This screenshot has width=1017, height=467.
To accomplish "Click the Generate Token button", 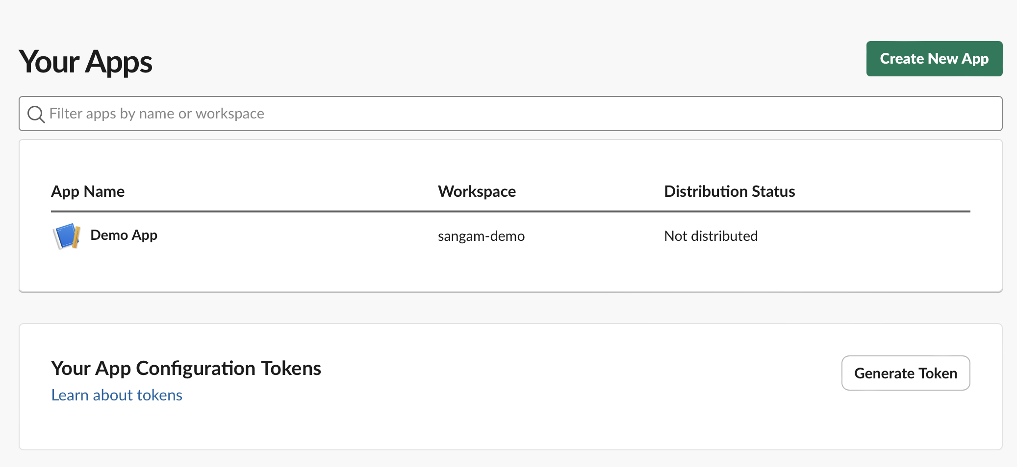I will tap(906, 373).
